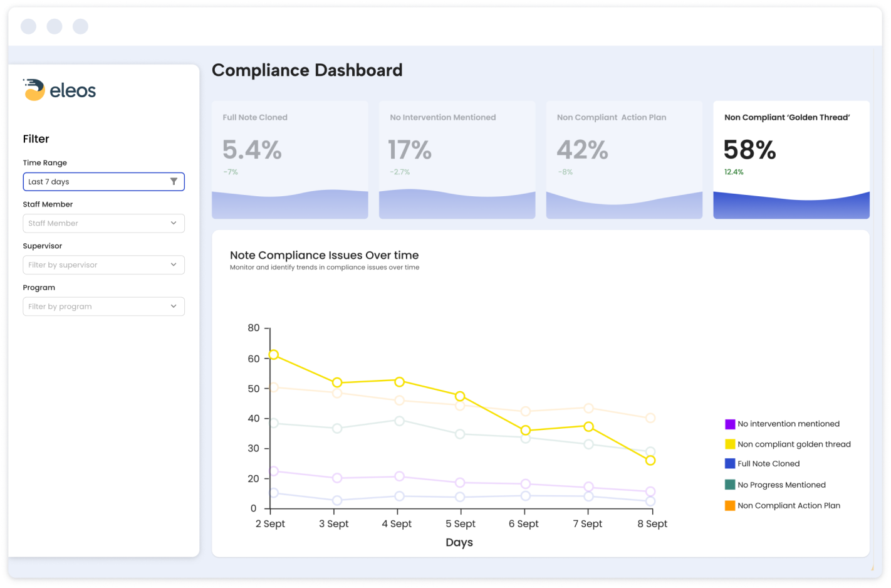Click the Note Compliance Issues Over time title
891x588 pixels.
coord(324,255)
